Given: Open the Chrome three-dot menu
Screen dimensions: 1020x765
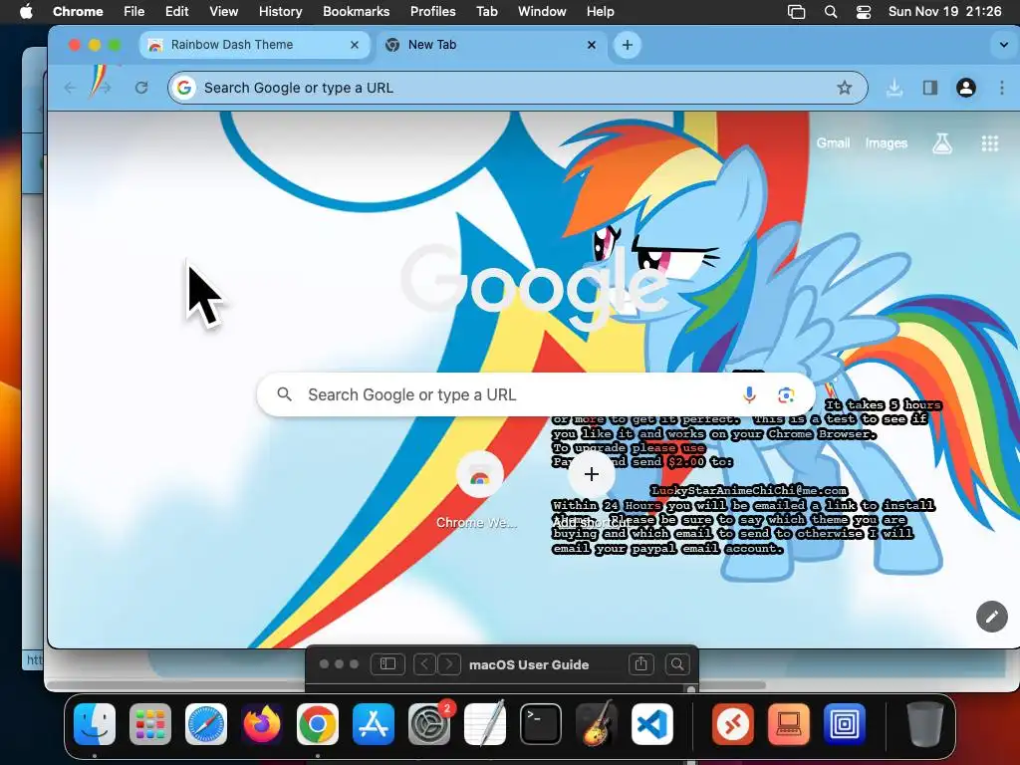Looking at the screenshot, I should tap(1002, 88).
